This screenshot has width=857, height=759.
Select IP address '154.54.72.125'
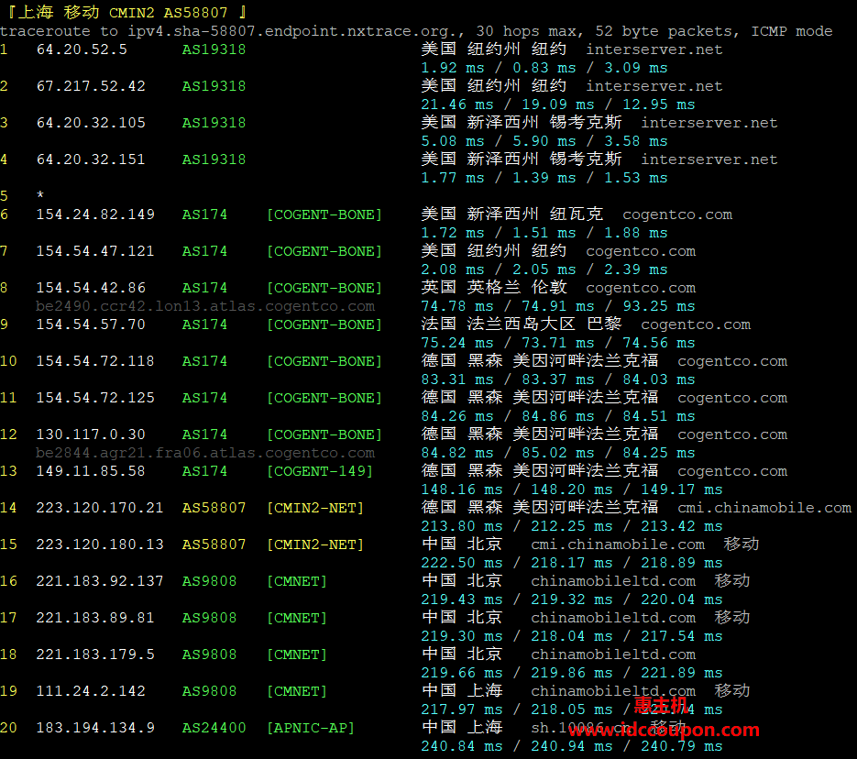(x=95, y=397)
